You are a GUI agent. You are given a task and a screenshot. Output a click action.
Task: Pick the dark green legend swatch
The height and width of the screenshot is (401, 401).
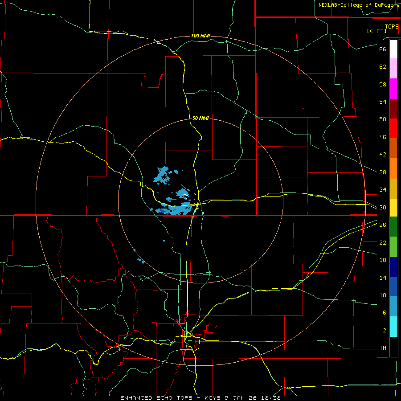(393, 226)
